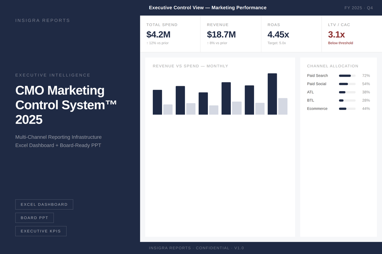Click the Revenue vs Spend chart title

pos(191,66)
